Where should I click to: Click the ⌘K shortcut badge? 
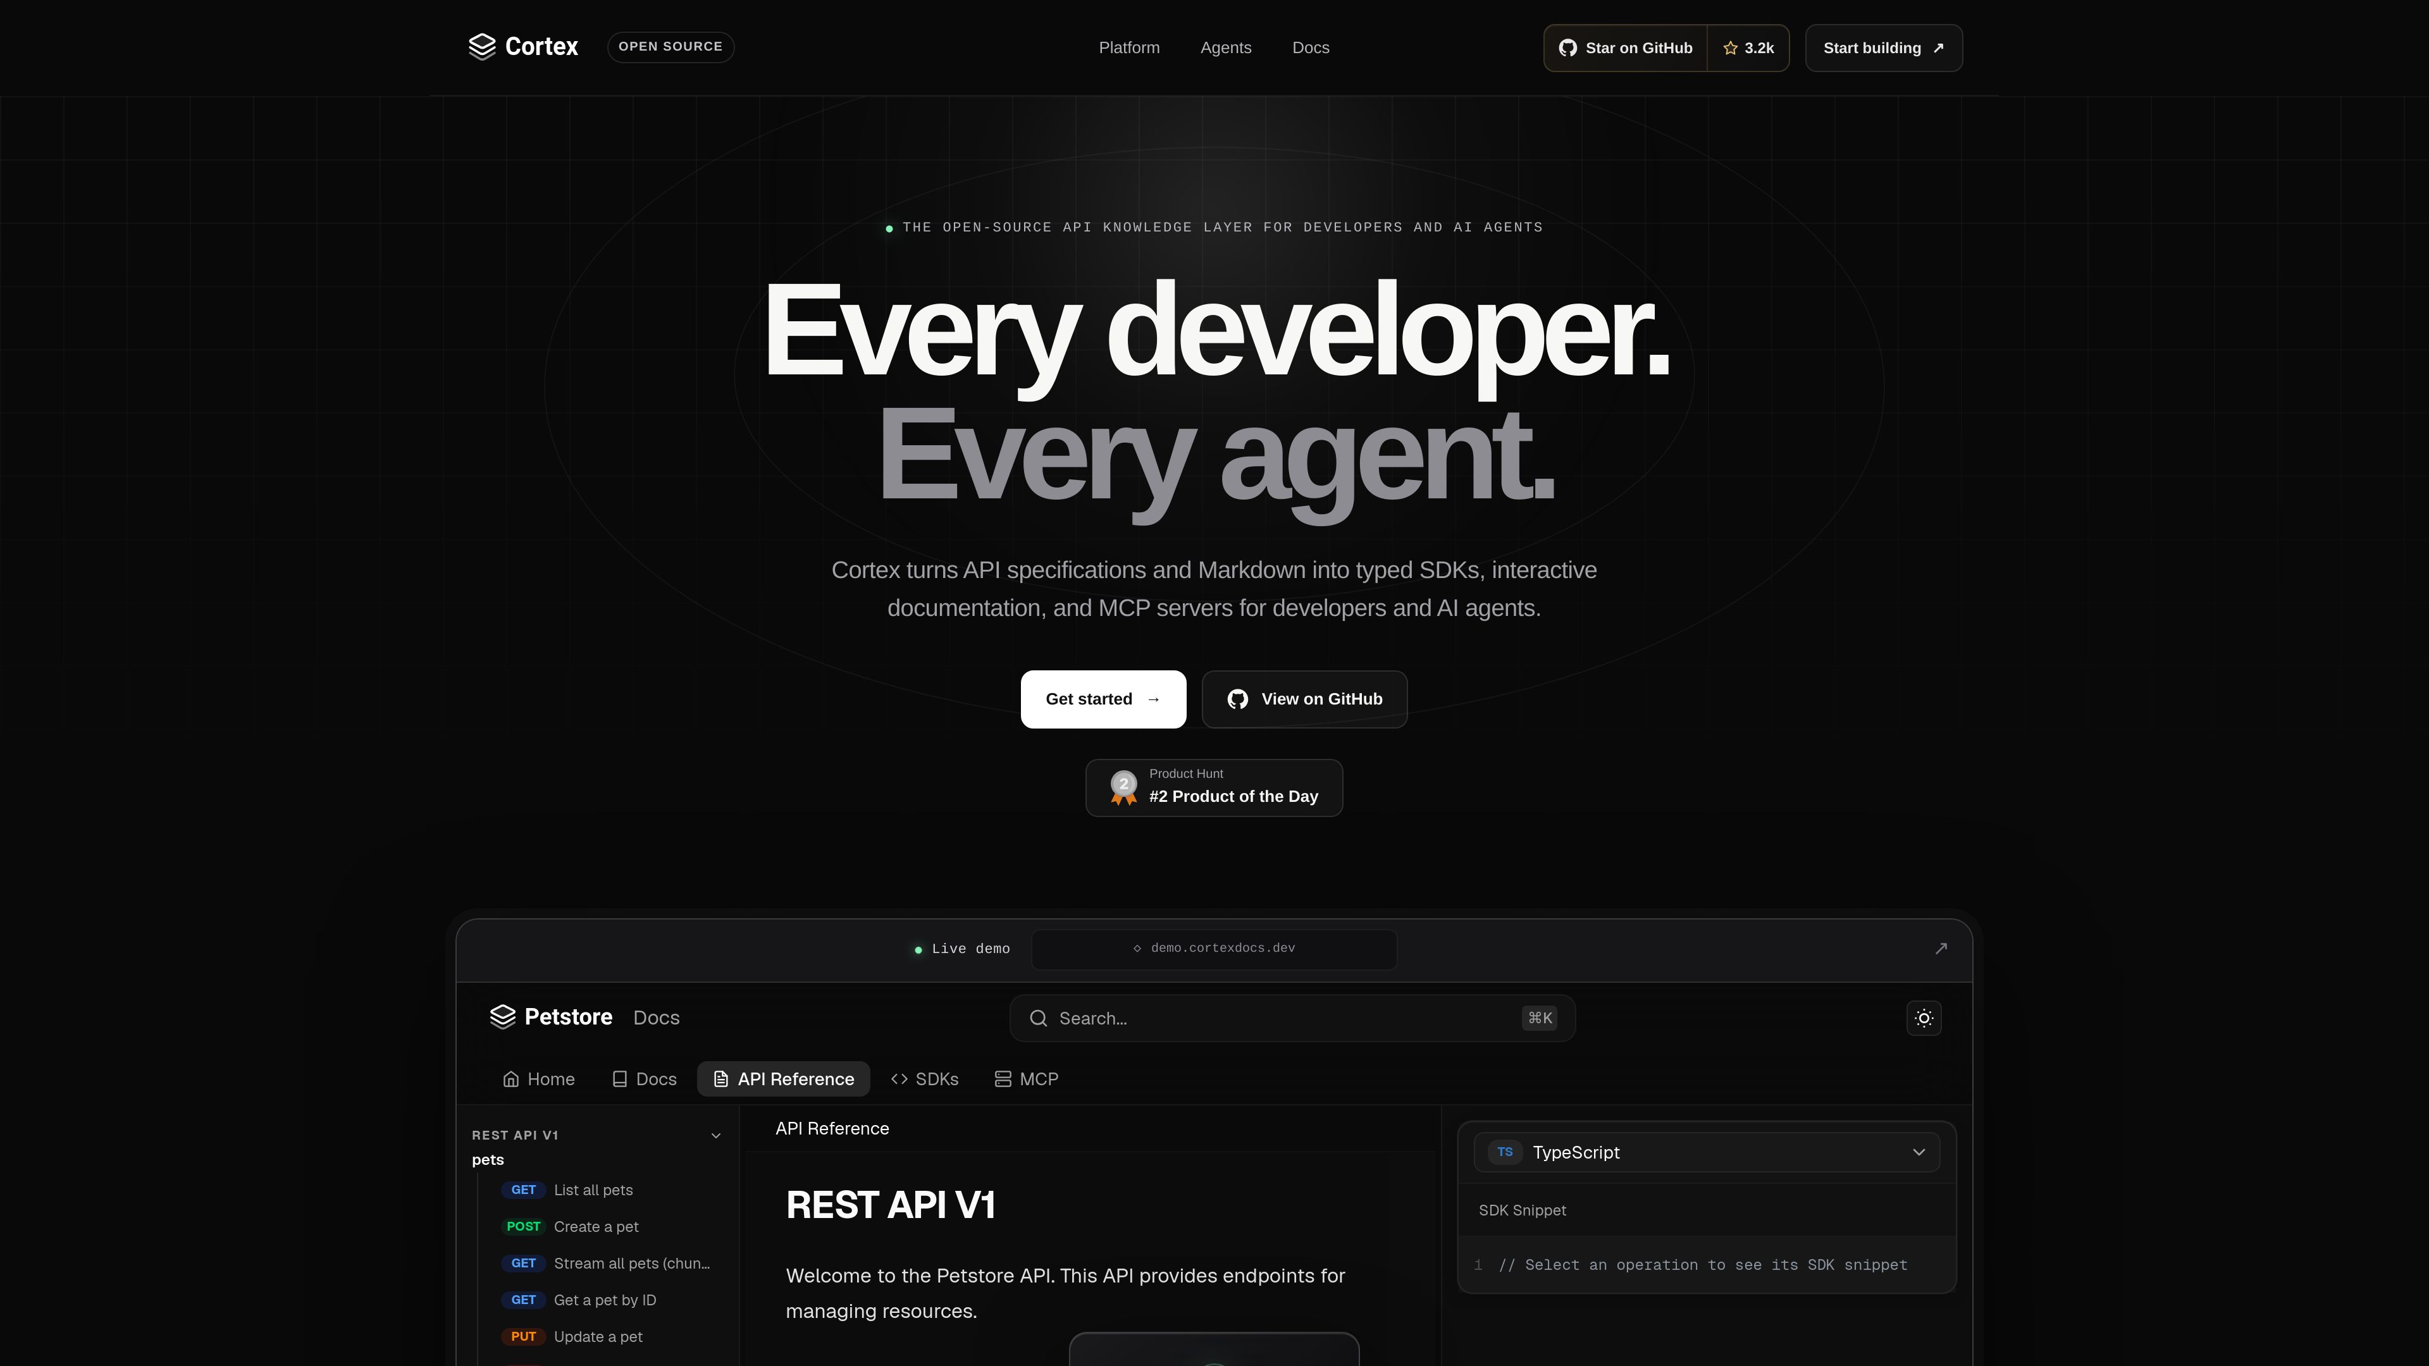tap(1539, 1018)
